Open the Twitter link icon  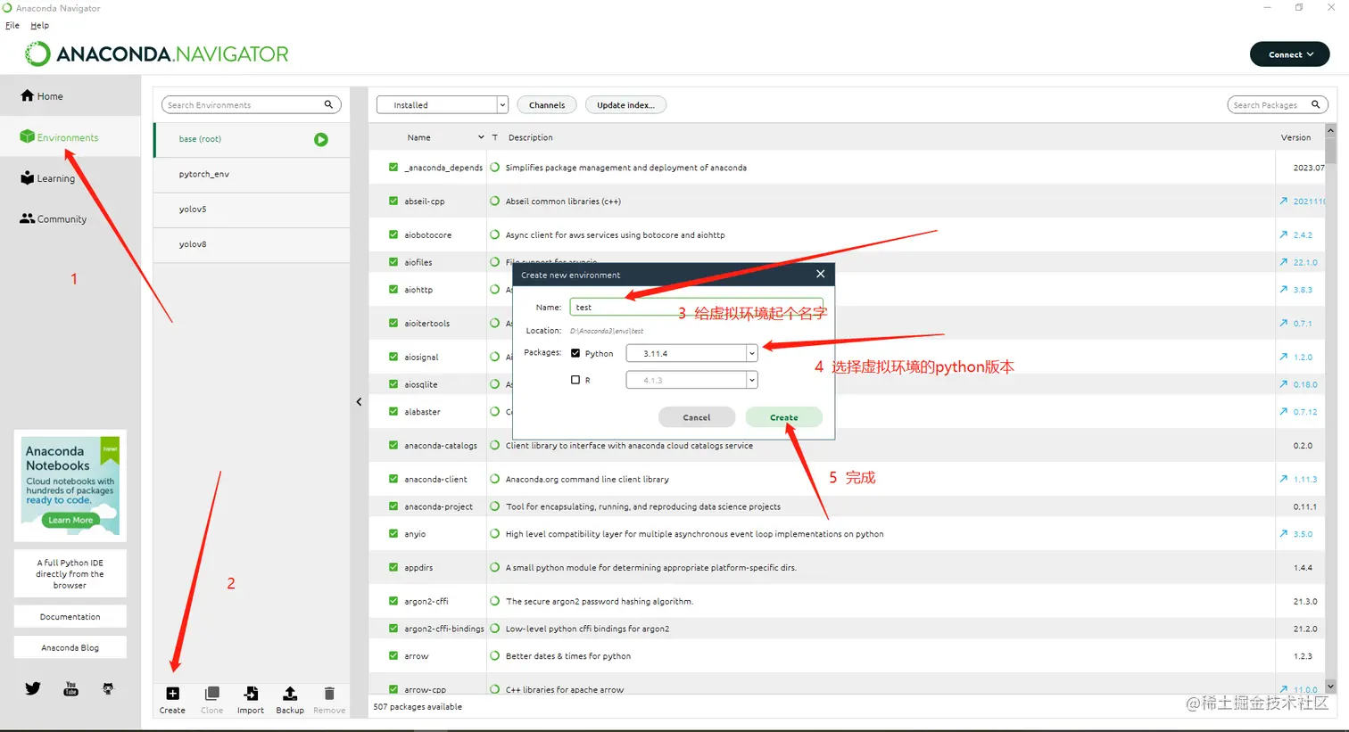click(x=33, y=688)
